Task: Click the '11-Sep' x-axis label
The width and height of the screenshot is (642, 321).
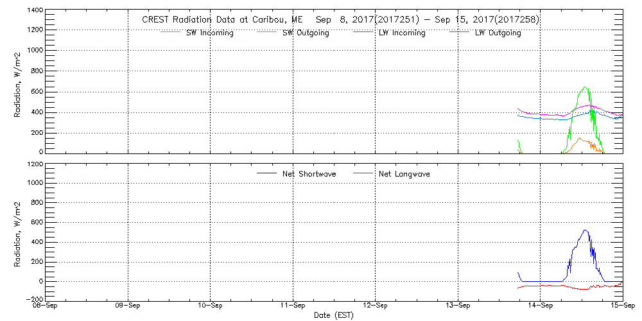Action: tap(293, 306)
